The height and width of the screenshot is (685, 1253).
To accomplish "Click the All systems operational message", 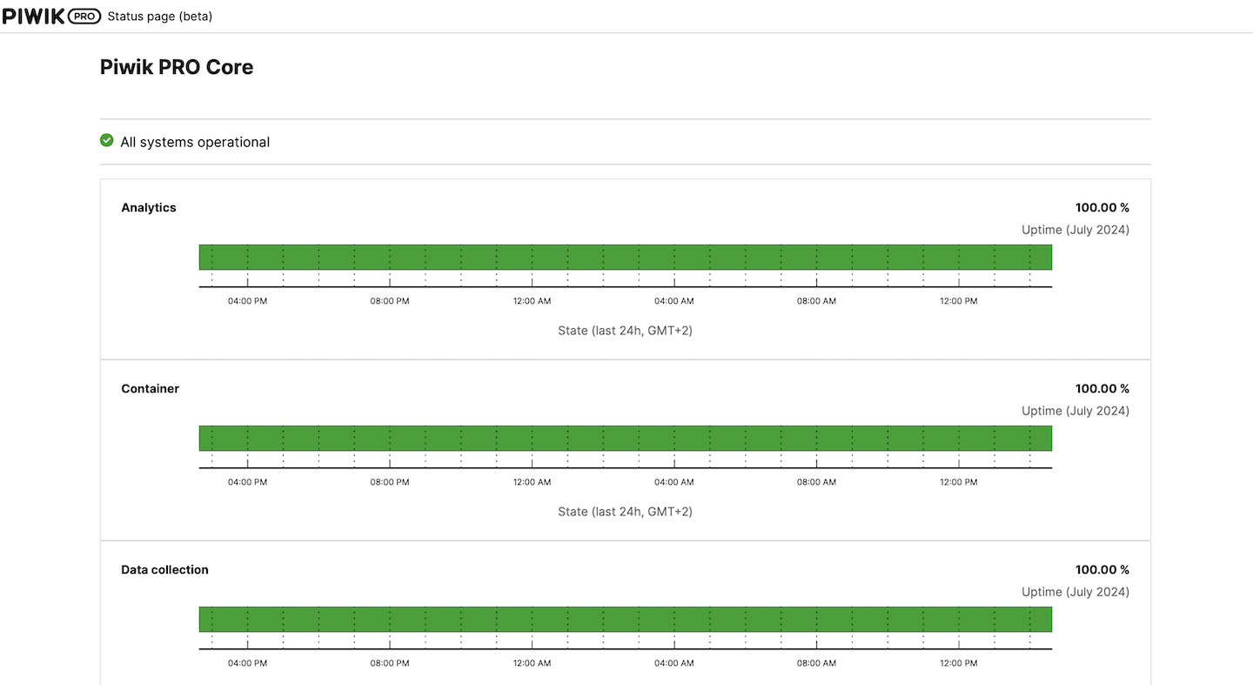I will pos(195,142).
